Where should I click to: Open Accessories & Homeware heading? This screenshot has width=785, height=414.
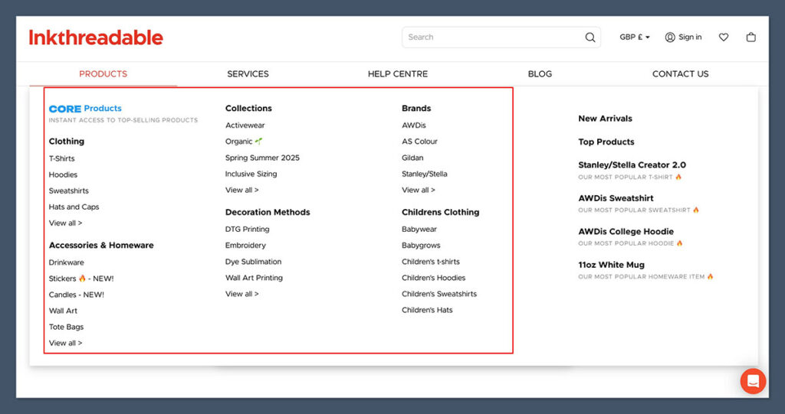click(101, 246)
